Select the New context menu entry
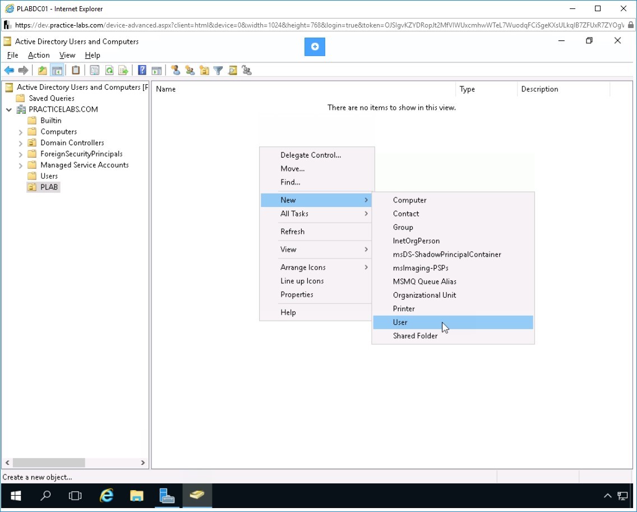Image resolution: width=637 pixels, height=512 pixels. 316,200
